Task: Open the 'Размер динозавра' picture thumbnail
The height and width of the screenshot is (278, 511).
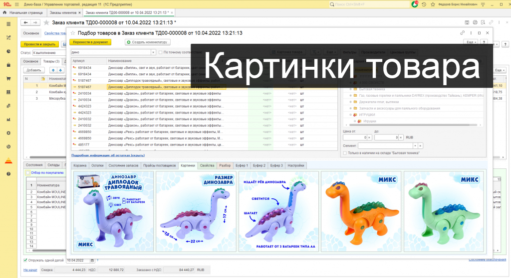Action: pyautogui.click(x=196, y=212)
